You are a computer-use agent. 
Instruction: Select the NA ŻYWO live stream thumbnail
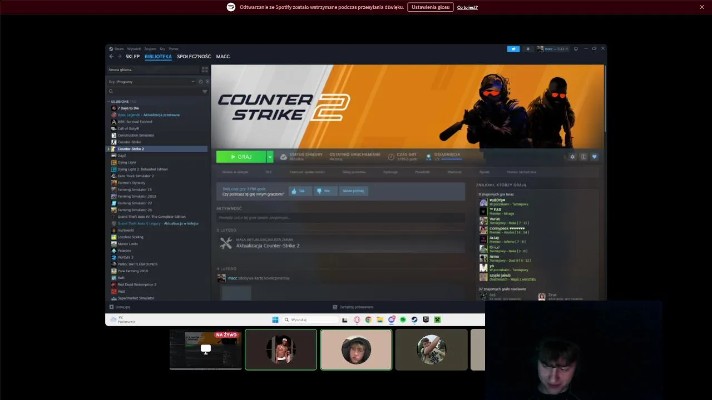[x=206, y=349]
